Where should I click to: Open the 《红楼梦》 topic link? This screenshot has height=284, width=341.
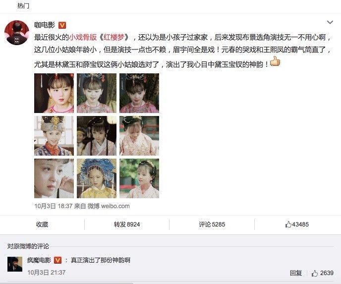click(x=114, y=37)
